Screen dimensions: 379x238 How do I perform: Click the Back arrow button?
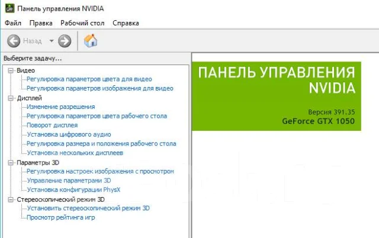(x=14, y=41)
